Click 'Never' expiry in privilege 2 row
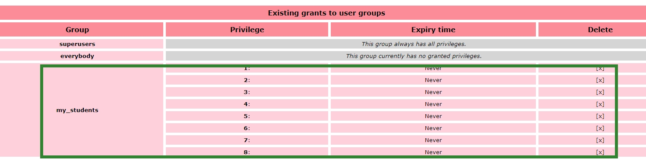646x161 pixels. [433, 80]
